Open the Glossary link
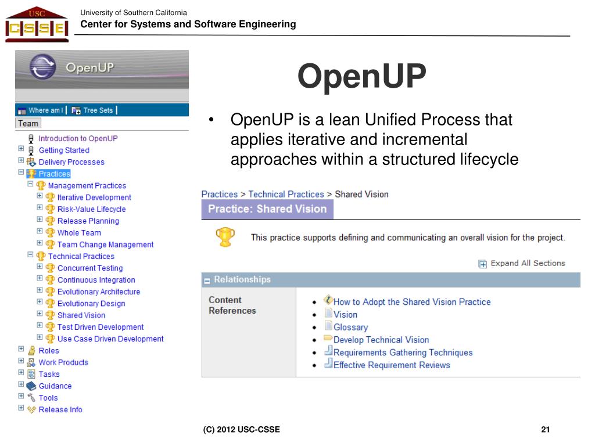 [350, 328]
